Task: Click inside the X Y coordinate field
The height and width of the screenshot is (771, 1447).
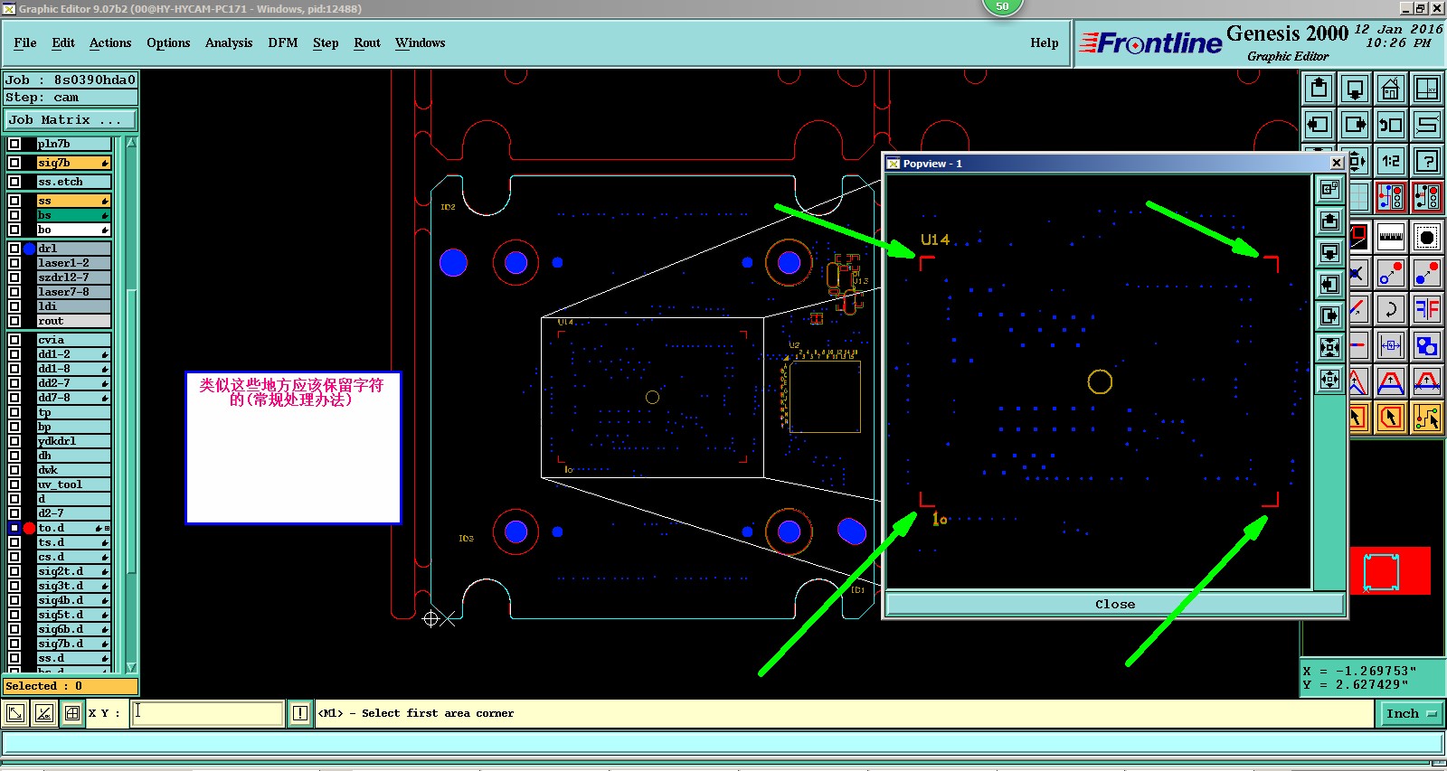Action: point(207,713)
